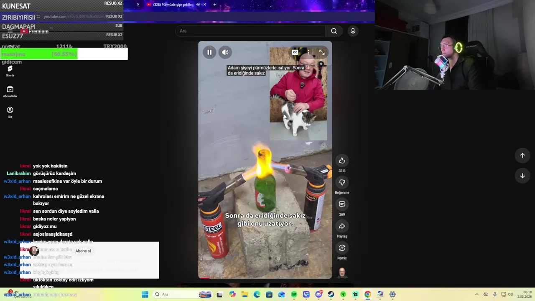Open Task View in the taskbar

point(219,294)
